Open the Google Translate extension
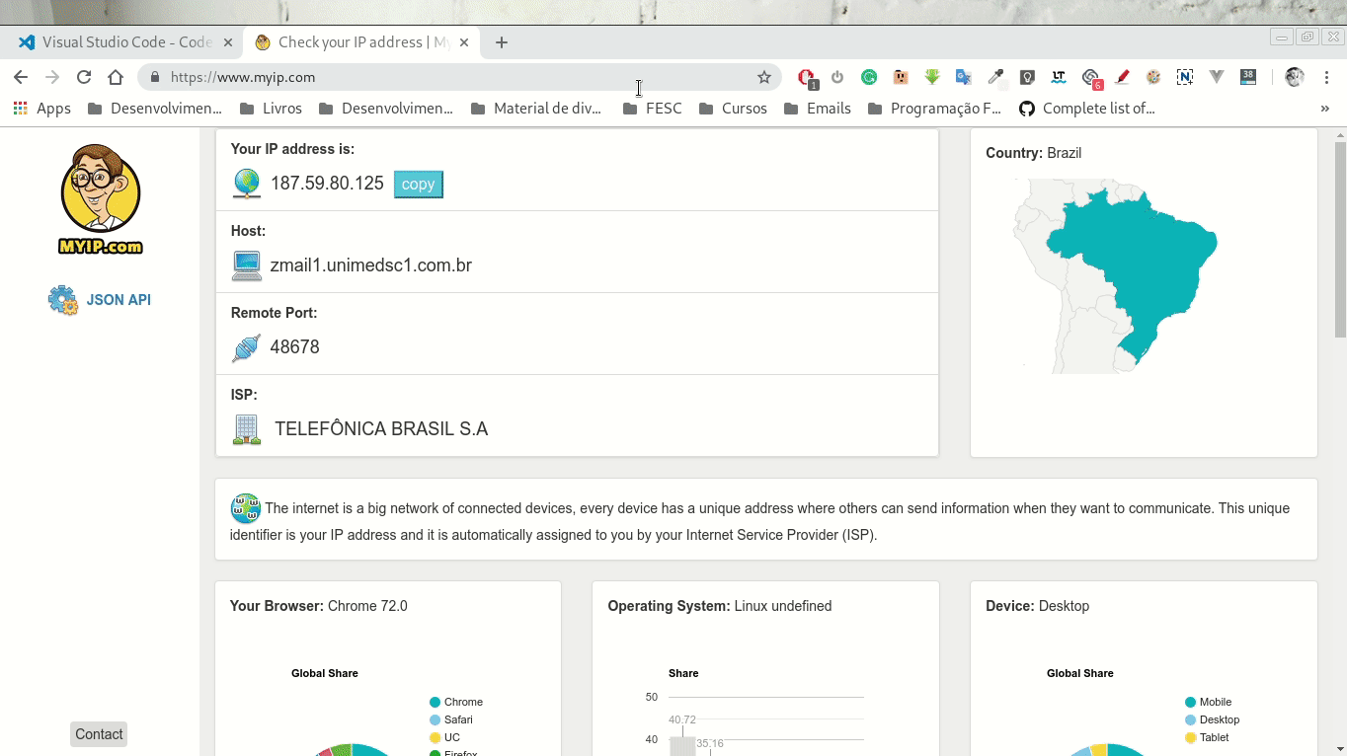1347x756 pixels. click(x=964, y=77)
